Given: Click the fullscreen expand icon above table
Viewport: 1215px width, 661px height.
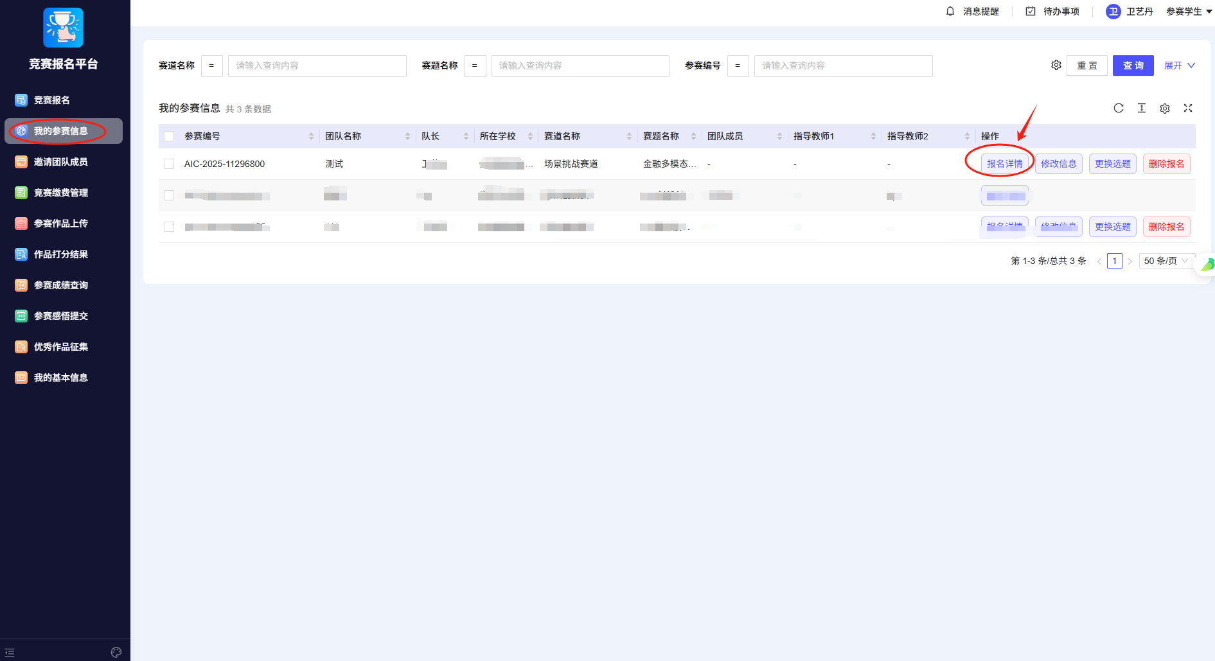Looking at the screenshot, I should tap(1188, 108).
